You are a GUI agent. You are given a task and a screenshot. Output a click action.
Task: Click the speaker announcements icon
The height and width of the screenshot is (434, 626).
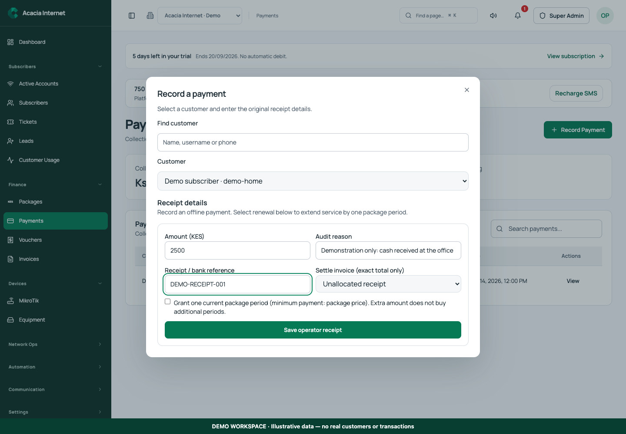coord(493,16)
